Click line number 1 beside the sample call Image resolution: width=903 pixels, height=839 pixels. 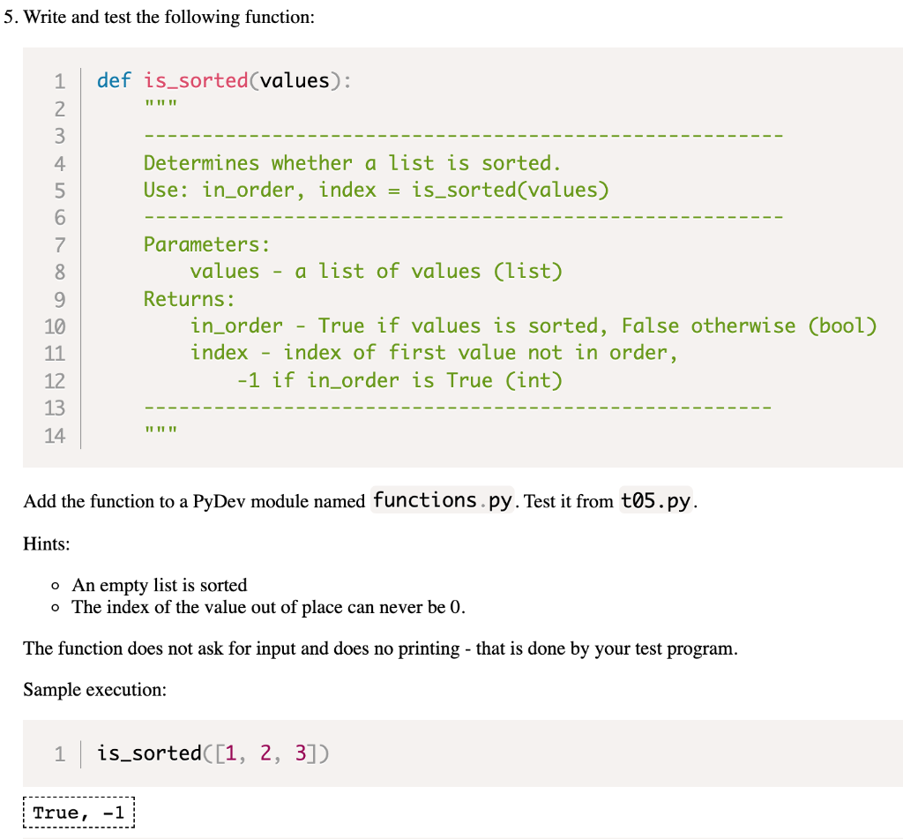click(59, 753)
